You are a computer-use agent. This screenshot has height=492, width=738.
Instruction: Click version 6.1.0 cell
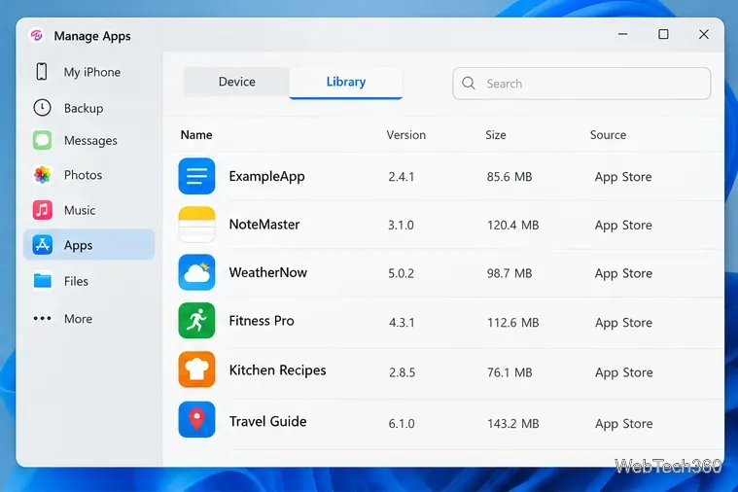tap(402, 423)
